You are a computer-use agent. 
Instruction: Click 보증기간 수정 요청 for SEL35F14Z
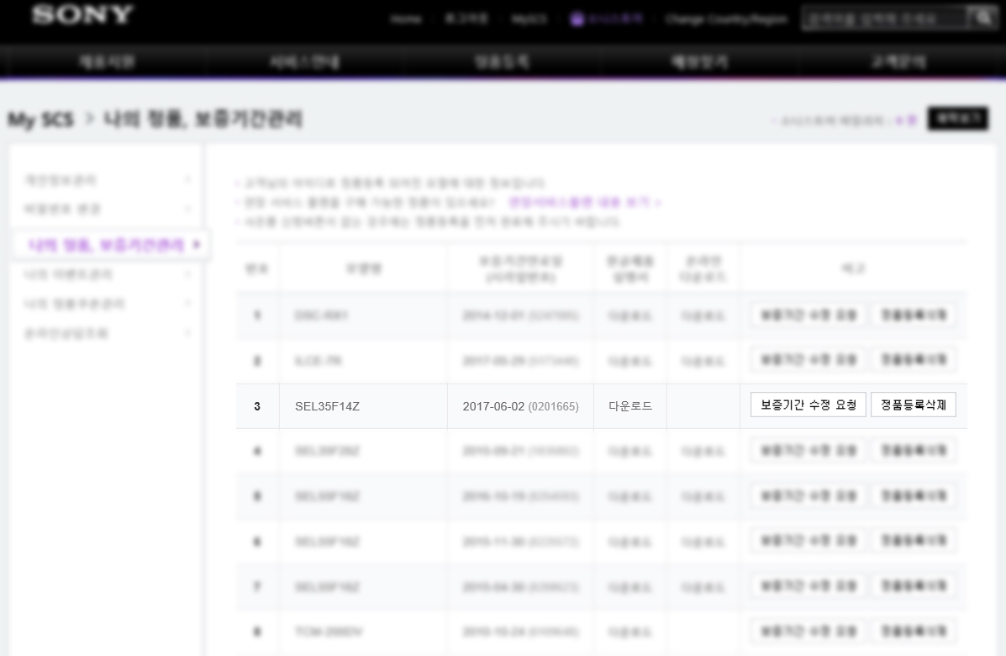808,405
